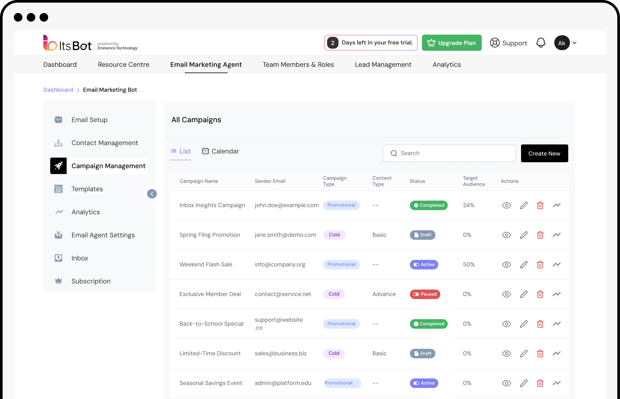Screen dimensions: 620x399
Task: Edit the Limited-Time Discount campaign
Action: point(524,353)
